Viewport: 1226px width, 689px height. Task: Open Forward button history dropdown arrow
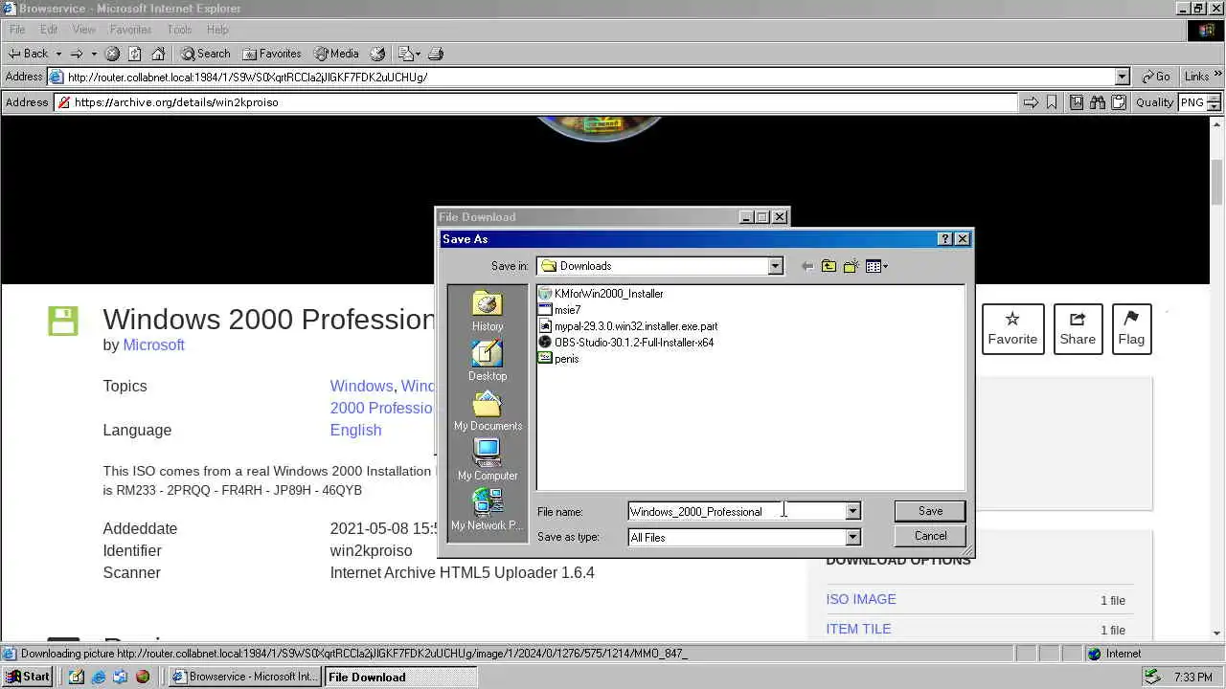click(x=94, y=54)
